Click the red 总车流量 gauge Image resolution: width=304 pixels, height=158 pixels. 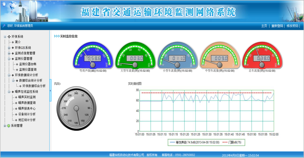pos(262,55)
